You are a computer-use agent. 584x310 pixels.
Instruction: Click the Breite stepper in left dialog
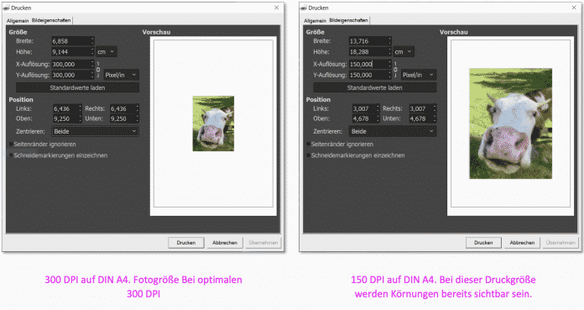[x=92, y=41]
